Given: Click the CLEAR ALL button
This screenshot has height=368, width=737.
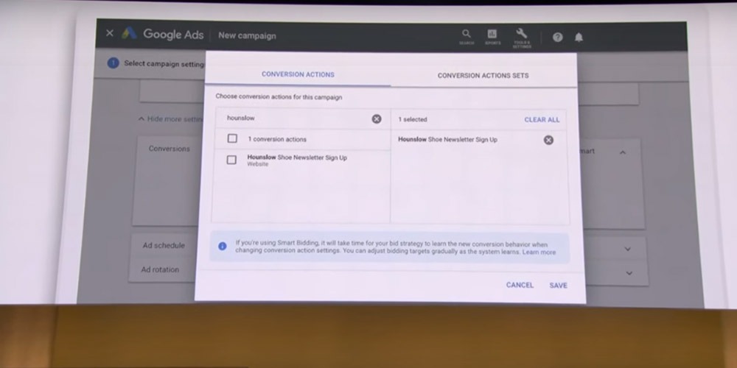Looking at the screenshot, I should [x=542, y=120].
